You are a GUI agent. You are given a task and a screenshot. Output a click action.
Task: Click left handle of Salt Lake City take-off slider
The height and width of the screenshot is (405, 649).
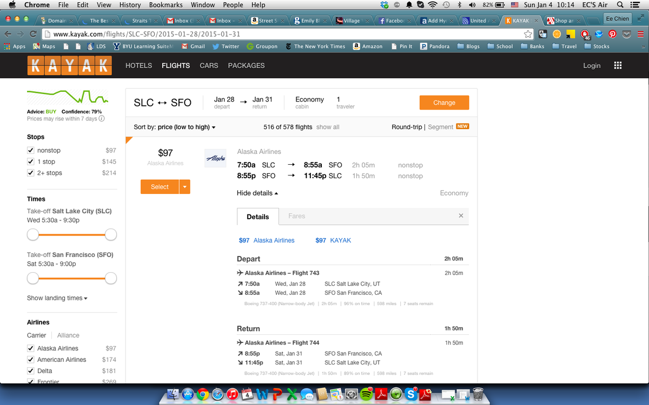click(33, 234)
